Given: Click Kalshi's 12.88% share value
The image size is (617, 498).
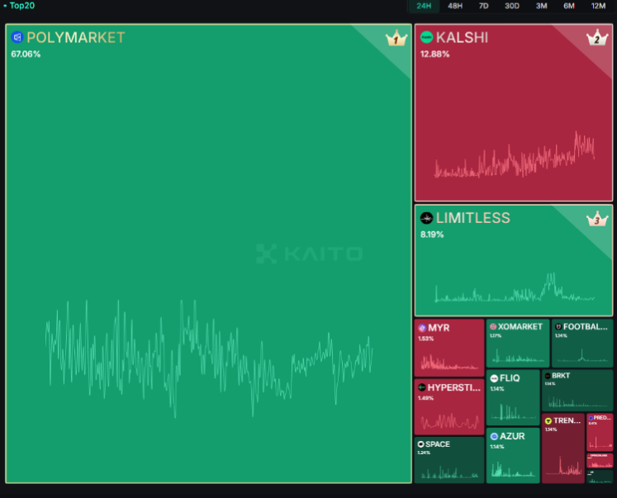Looking at the screenshot, I should [434, 55].
